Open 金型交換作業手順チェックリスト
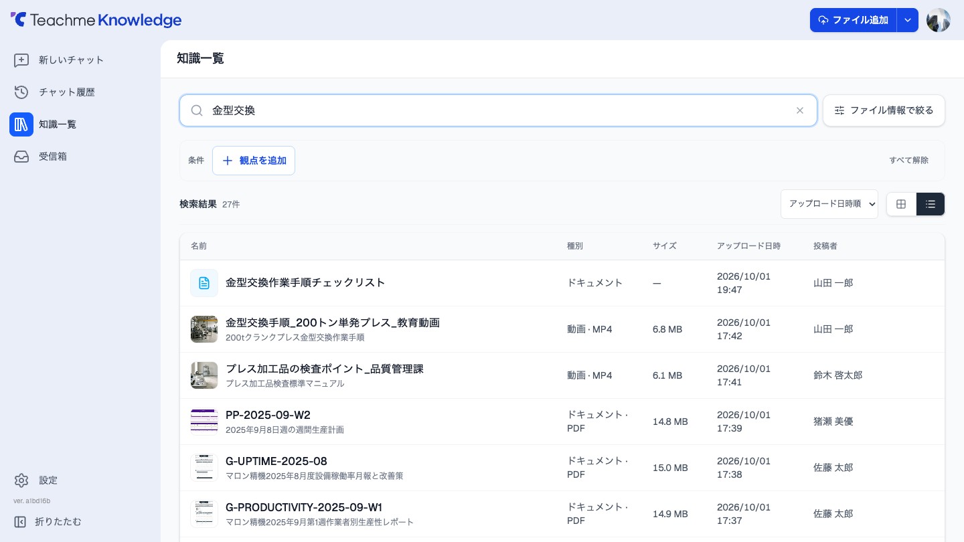The image size is (964, 542). coord(305,283)
